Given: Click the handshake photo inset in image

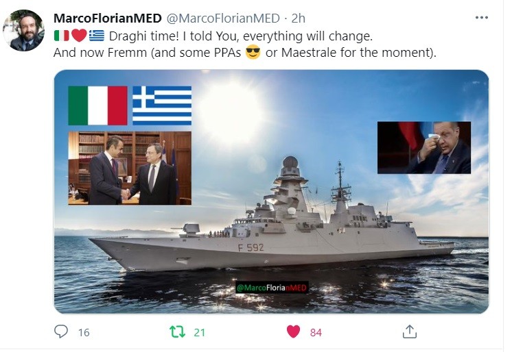Looking at the screenshot, I should pos(130,168).
